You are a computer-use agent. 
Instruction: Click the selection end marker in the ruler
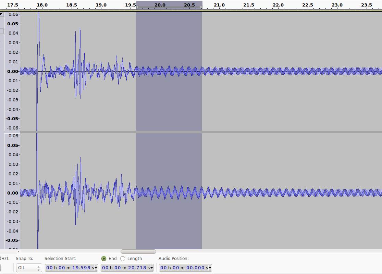click(x=201, y=7)
